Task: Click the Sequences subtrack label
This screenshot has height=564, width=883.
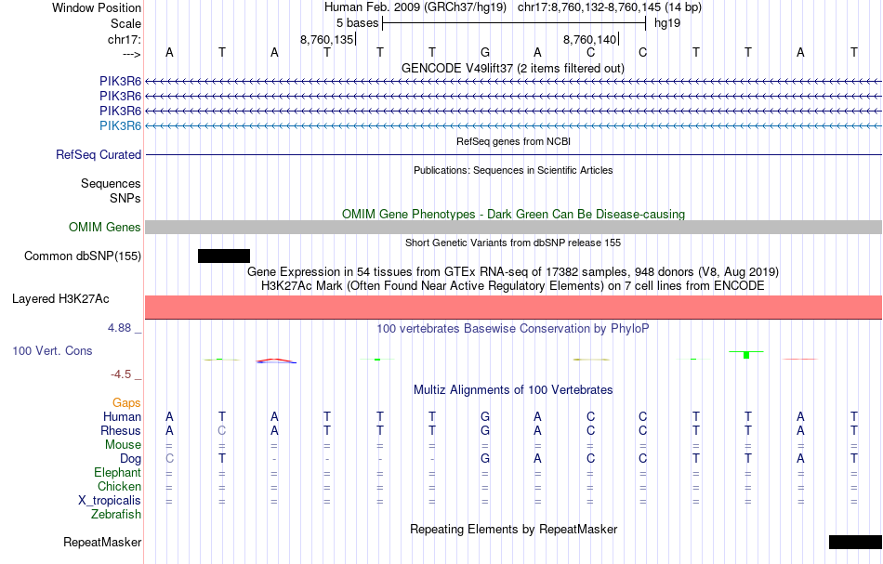Action: [111, 184]
